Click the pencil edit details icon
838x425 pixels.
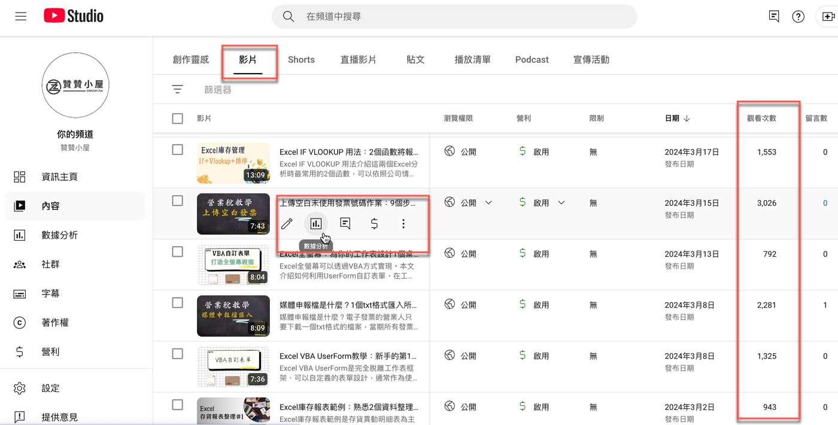pyautogui.click(x=287, y=224)
